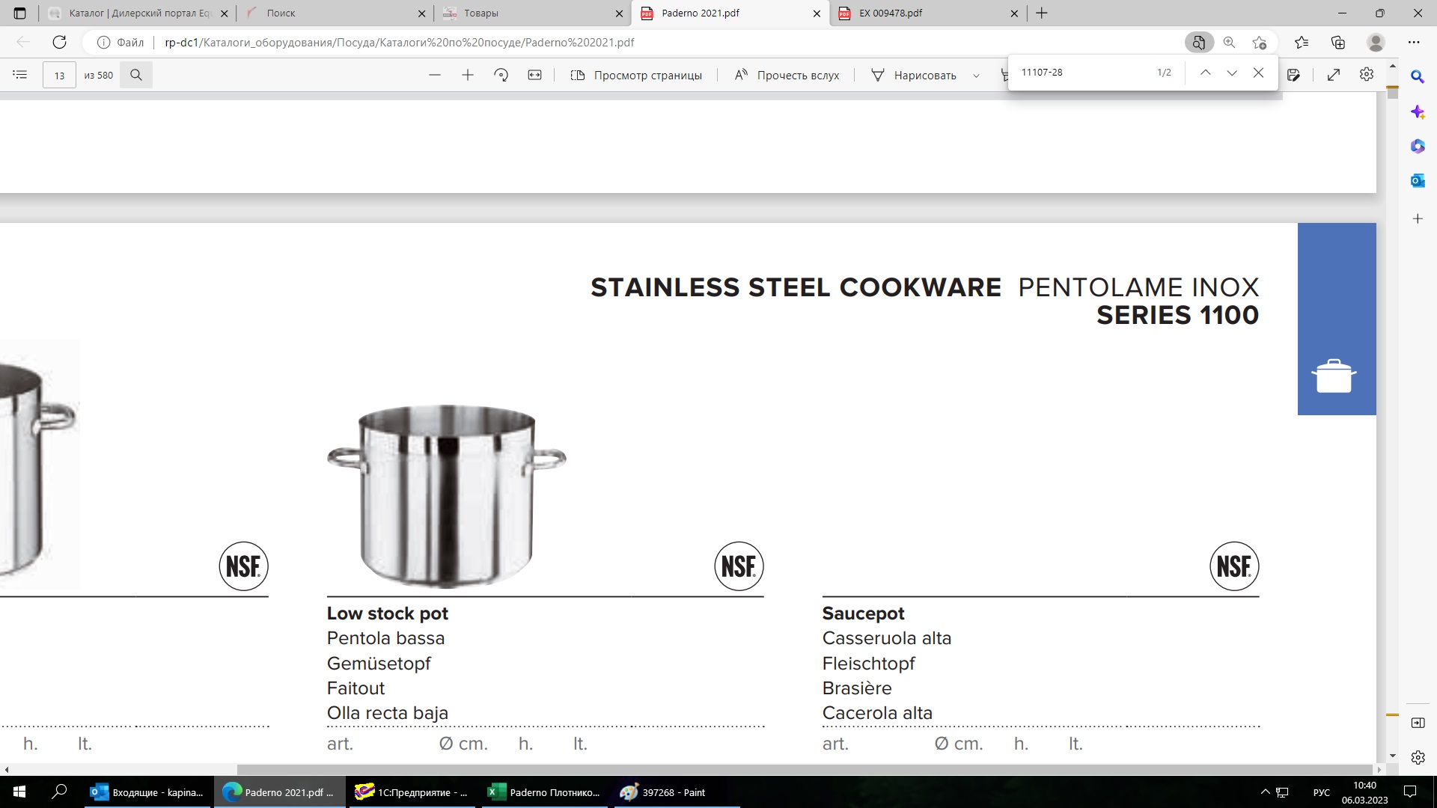Go to previous search result
The width and height of the screenshot is (1437, 808).
(1206, 72)
